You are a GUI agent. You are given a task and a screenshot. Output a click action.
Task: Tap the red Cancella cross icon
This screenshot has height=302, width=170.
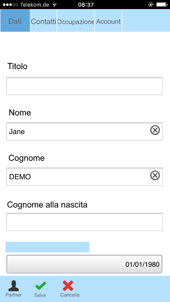tap(68, 286)
